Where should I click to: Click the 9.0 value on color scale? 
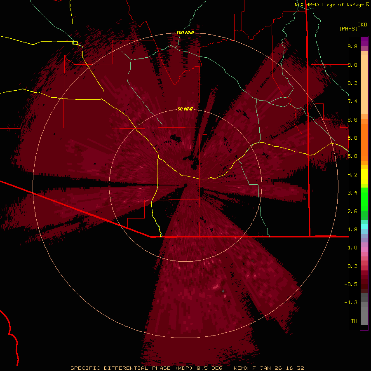click(352, 65)
